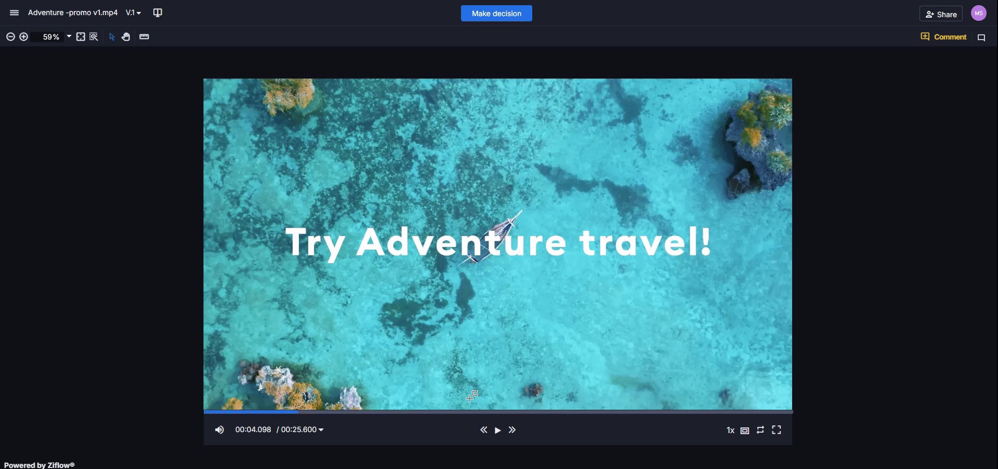Select the pointer selection tool
The height and width of the screenshot is (469, 998).
pos(112,37)
